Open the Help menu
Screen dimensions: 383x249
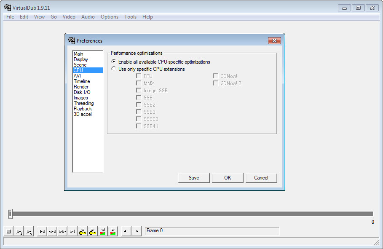[x=147, y=16]
